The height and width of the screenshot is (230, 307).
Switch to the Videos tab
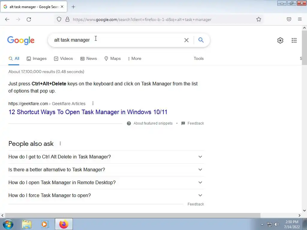[x=64, y=59]
